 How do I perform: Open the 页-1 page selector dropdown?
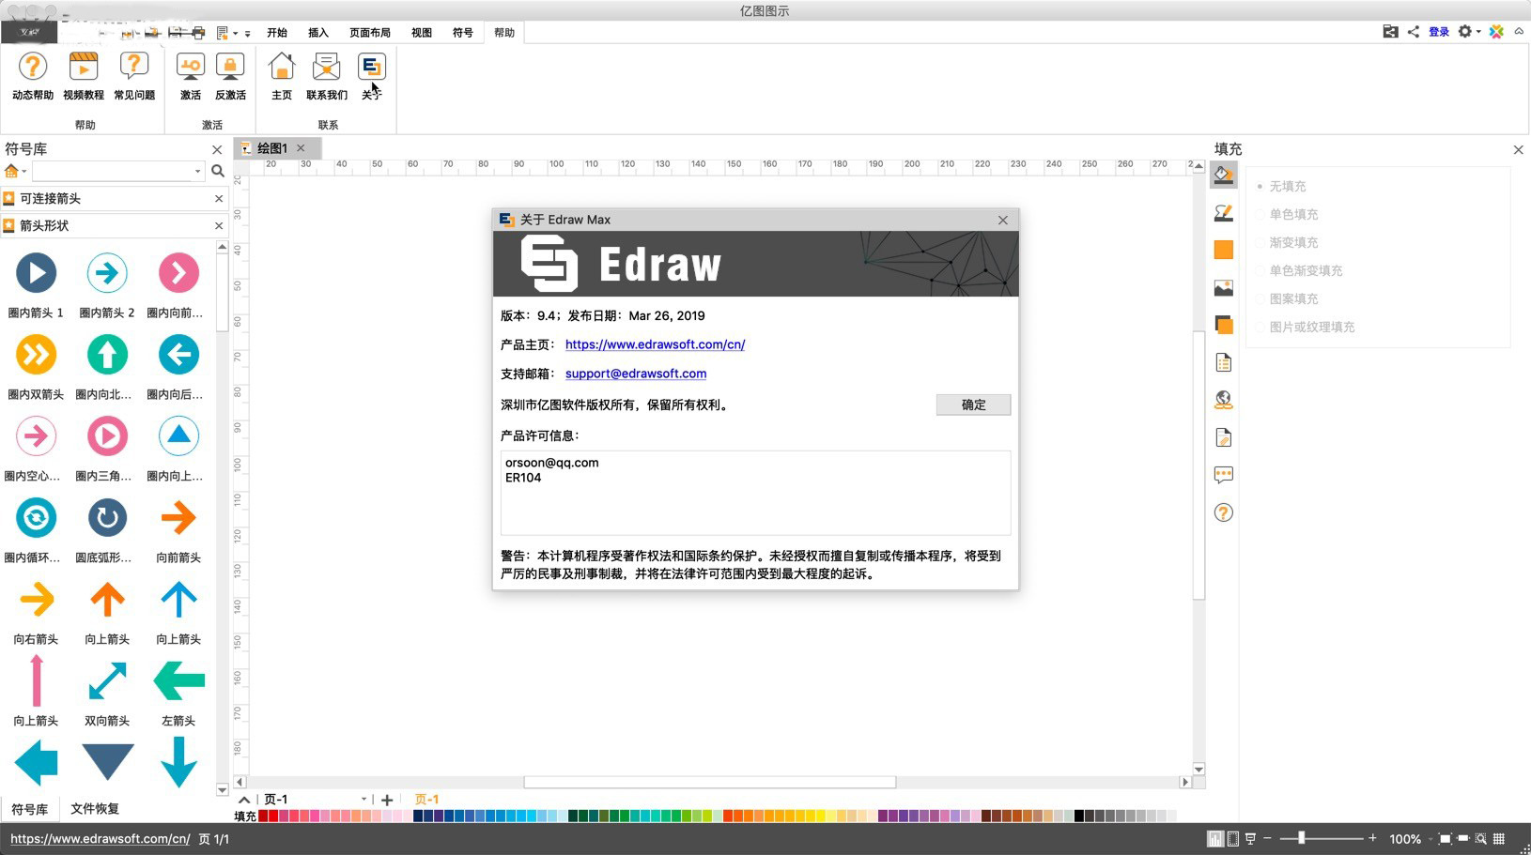[363, 800]
